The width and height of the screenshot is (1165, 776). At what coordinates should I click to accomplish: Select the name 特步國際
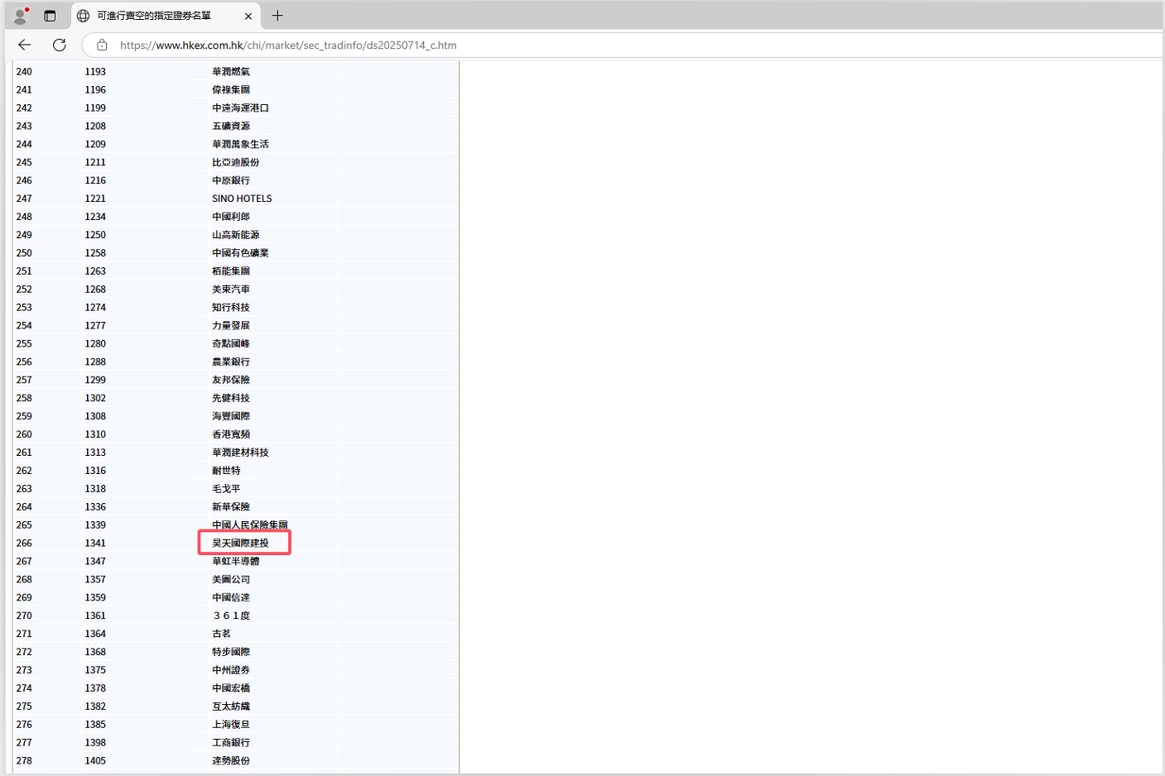click(231, 653)
